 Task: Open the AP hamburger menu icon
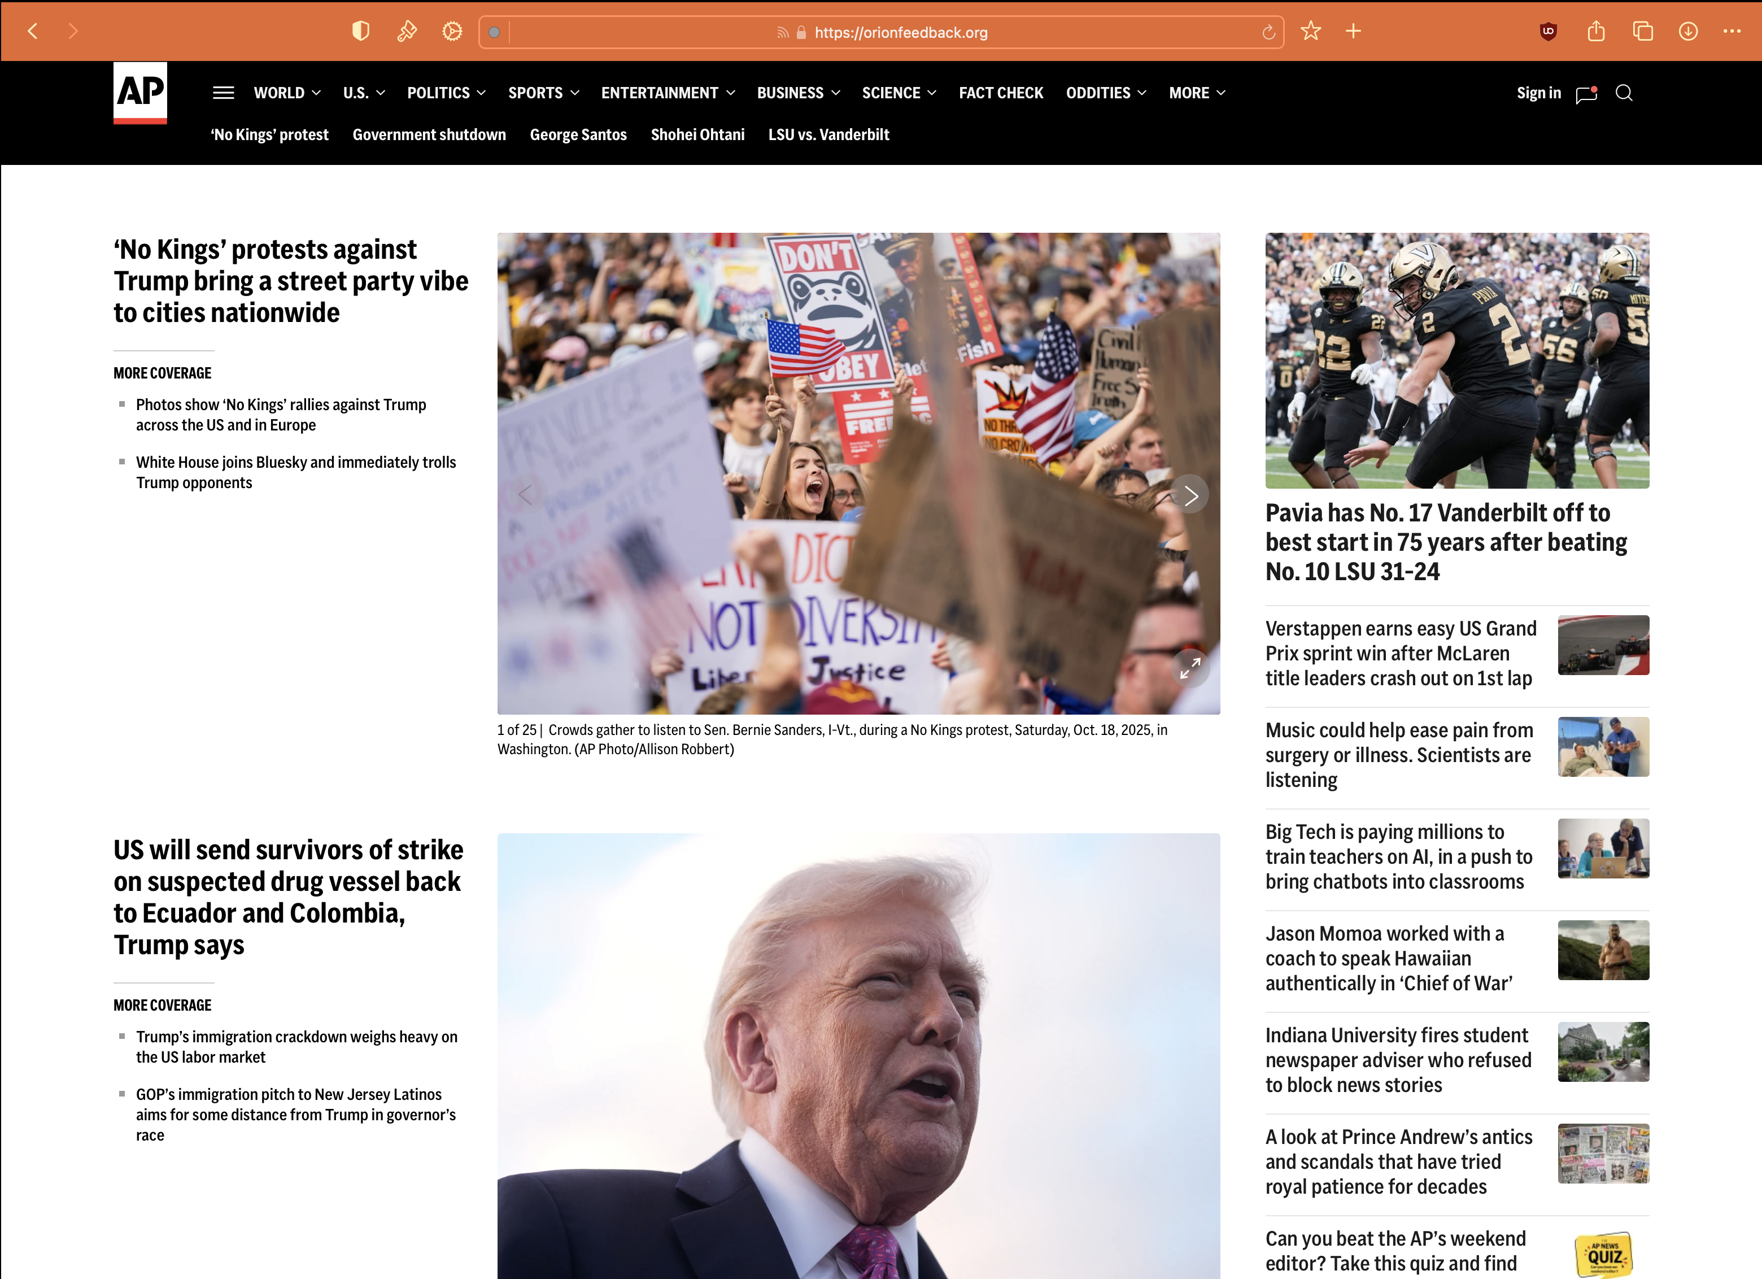pyautogui.click(x=223, y=93)
